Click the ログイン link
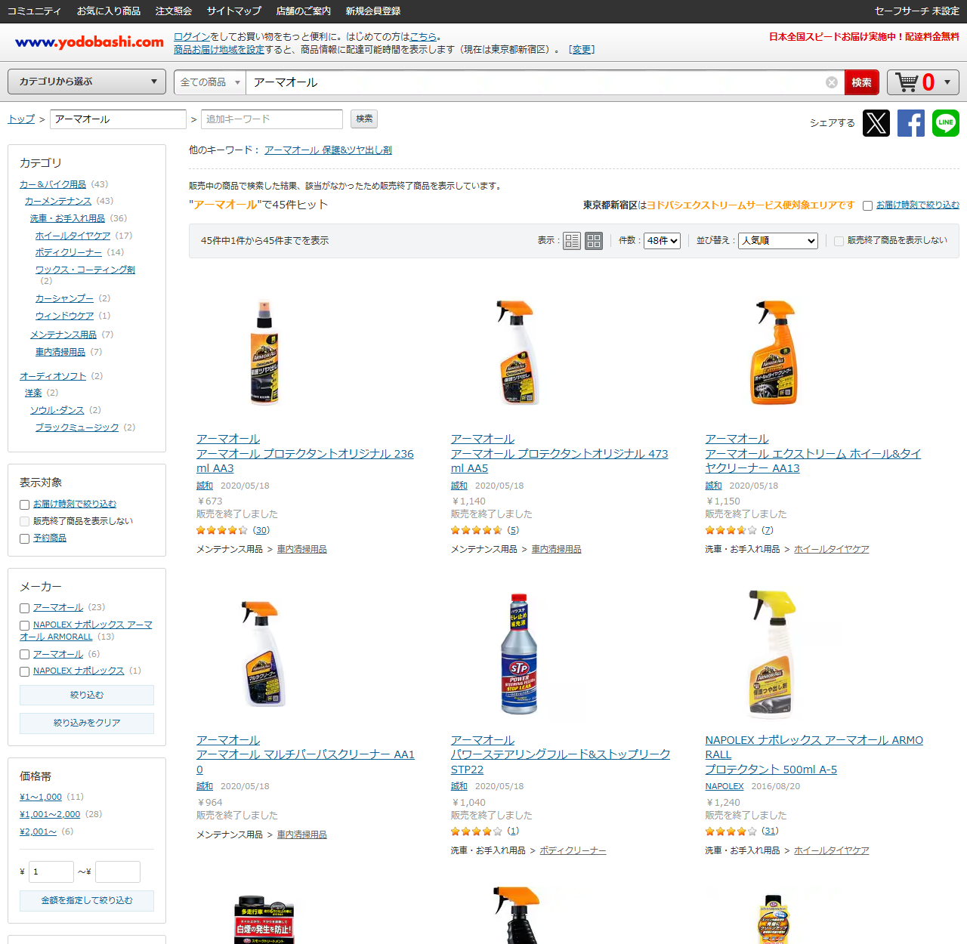967x944 pixels. (192, 36)
